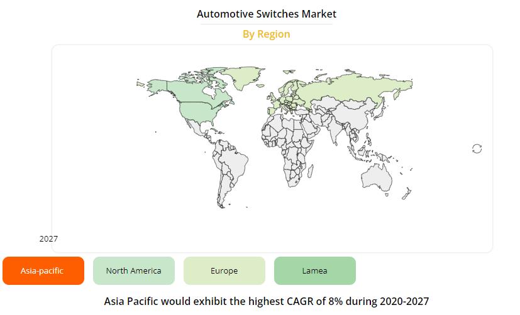Click the refresh icon beside the map
This screenshot has width=520, height=315.
(477, 149)
